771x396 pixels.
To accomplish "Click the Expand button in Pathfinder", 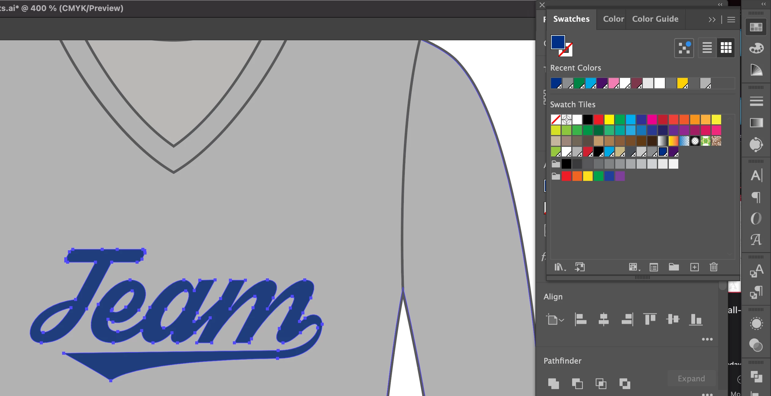I will point(691,379).
